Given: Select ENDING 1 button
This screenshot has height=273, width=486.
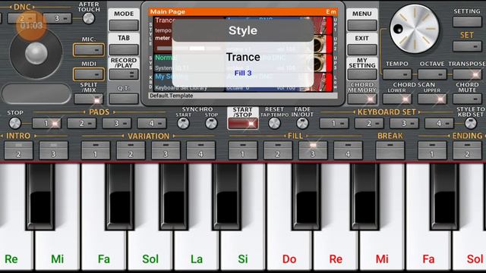Looking at the screenshot, I should click(432, 150).
